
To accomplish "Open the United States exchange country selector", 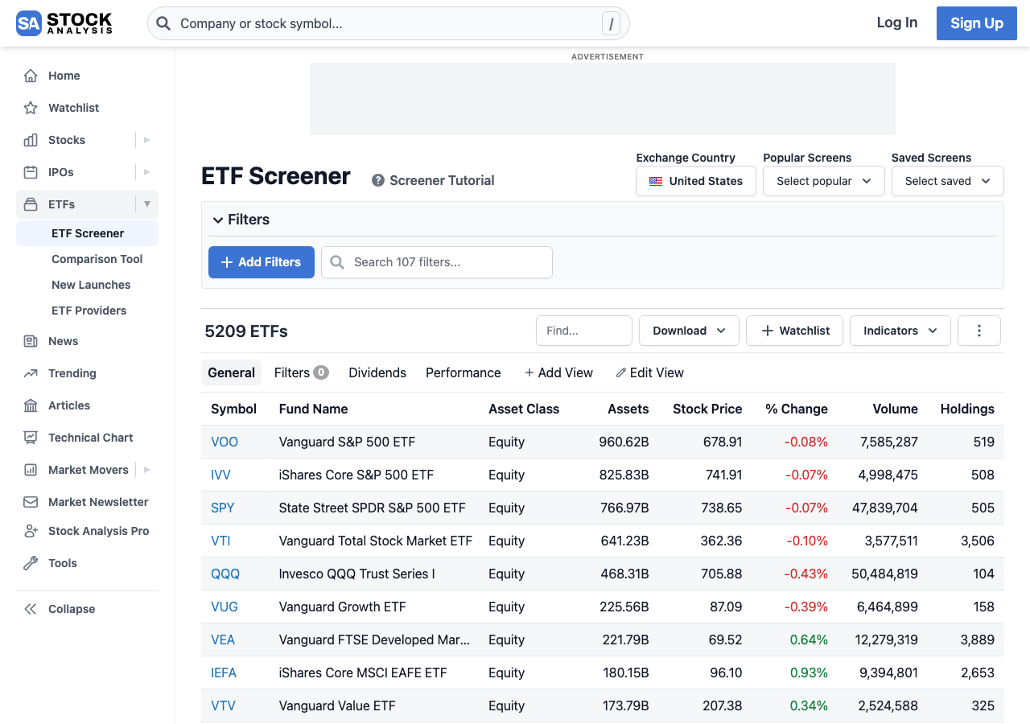I will point(696,181).
